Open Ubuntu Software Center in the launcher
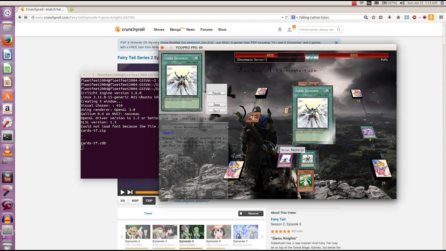Image resolution: width=446 pixels, height=251 pixels. pyautogui.click(x=7, y=96)
